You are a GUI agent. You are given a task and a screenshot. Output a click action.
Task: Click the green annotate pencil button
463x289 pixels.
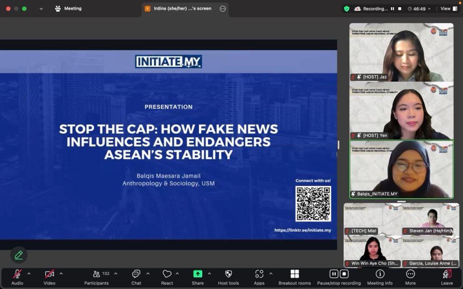click(x=19, y=255)
